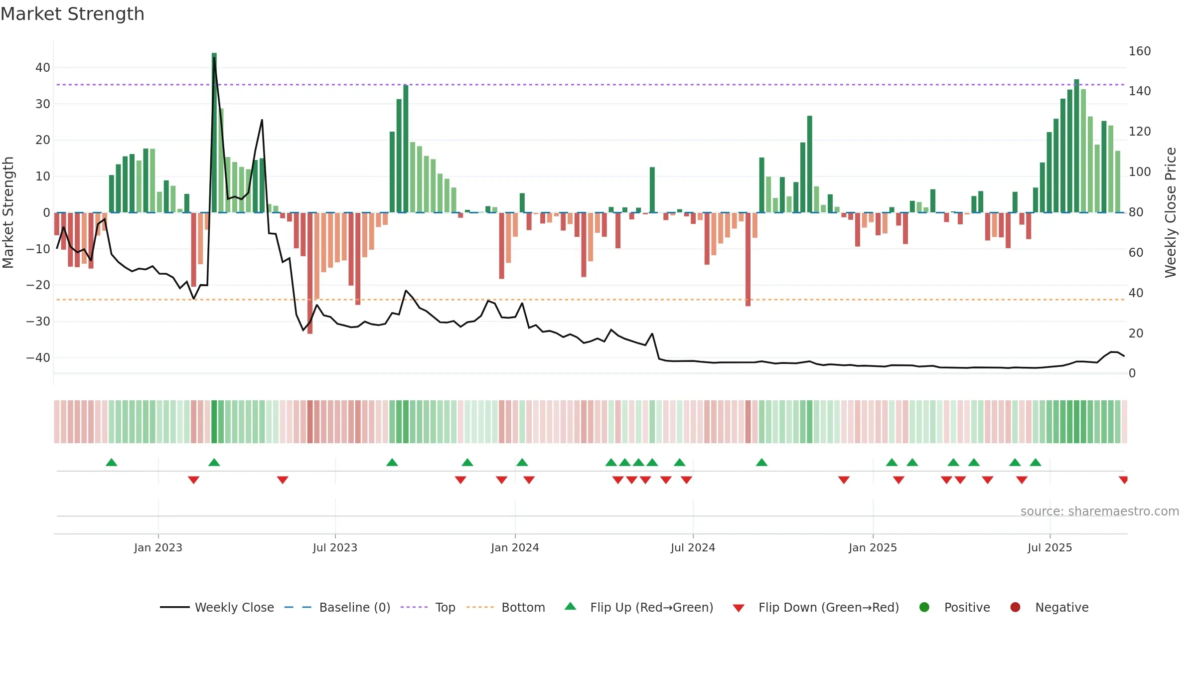Click the red Flip Down triangle icon in legend
The height and width of the screenshot is (673, 1196).
(739, 608)
